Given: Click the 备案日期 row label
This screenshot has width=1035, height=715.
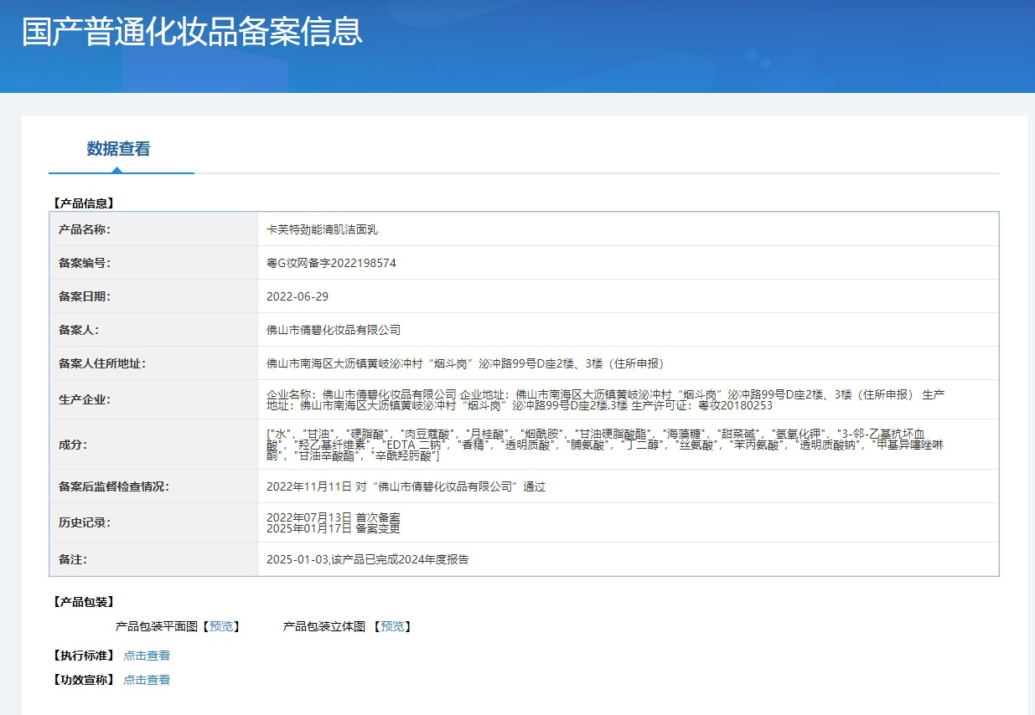Looking at the screenshot, I should (84, 296).
